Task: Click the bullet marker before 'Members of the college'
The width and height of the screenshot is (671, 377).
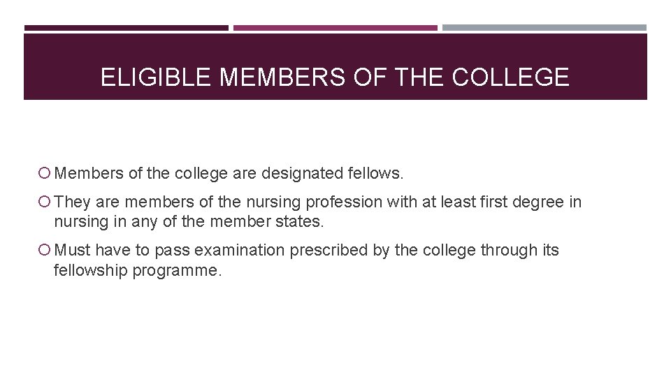Action: (45, 173)
